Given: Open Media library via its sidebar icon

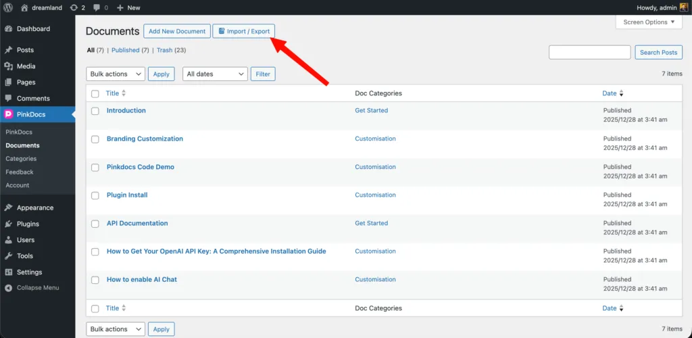Looking at the screenshot, I should [9, 66].
